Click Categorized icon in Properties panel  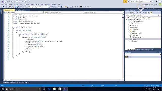point(126,57)
